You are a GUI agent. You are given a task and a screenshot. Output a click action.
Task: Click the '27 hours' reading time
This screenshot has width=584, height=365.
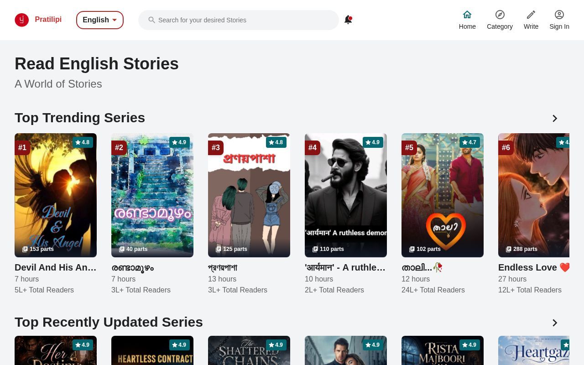(x=512, y=279)
